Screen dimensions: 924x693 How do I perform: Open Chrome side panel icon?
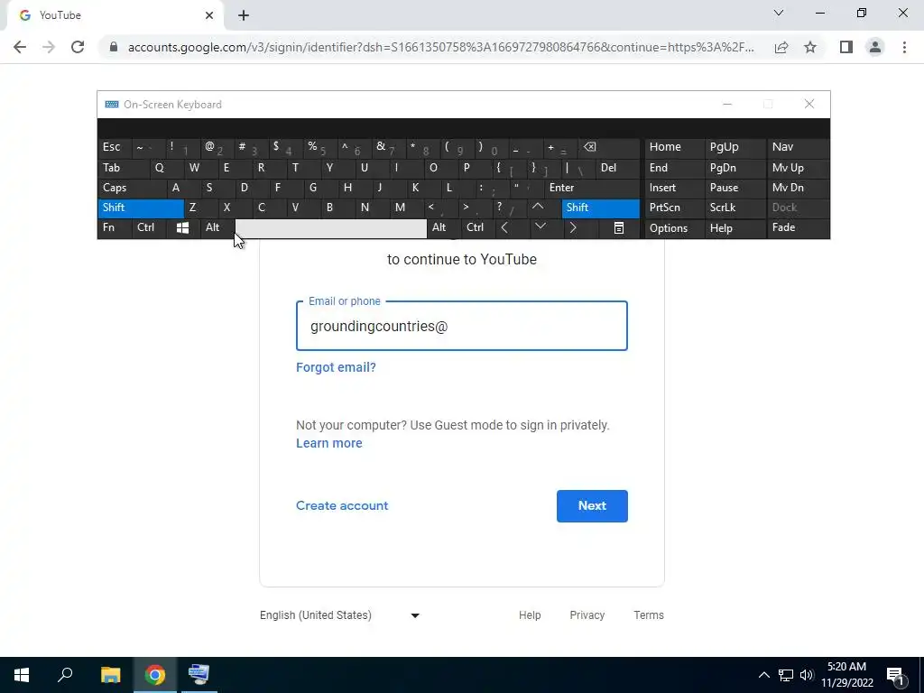pos(846,47)
